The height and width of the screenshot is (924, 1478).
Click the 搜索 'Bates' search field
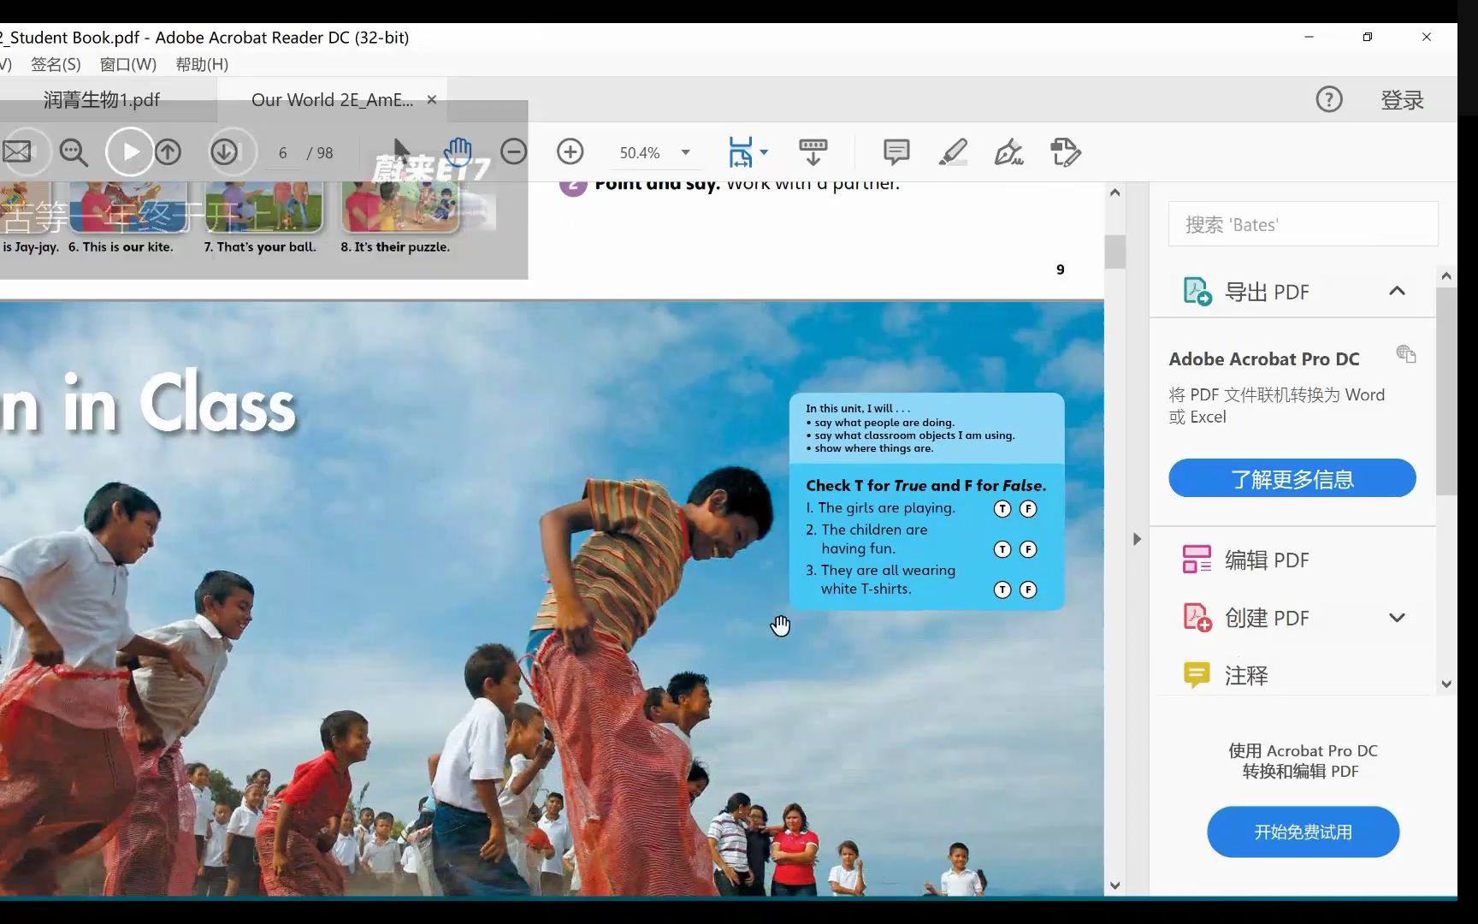[x=1303, y=224]
